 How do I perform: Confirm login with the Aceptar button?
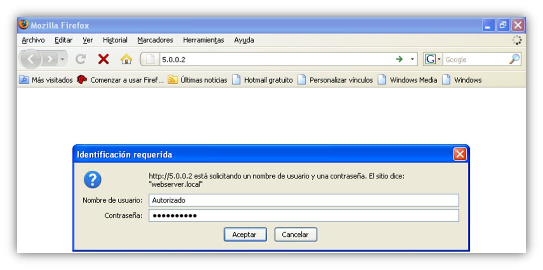point(245,234)
